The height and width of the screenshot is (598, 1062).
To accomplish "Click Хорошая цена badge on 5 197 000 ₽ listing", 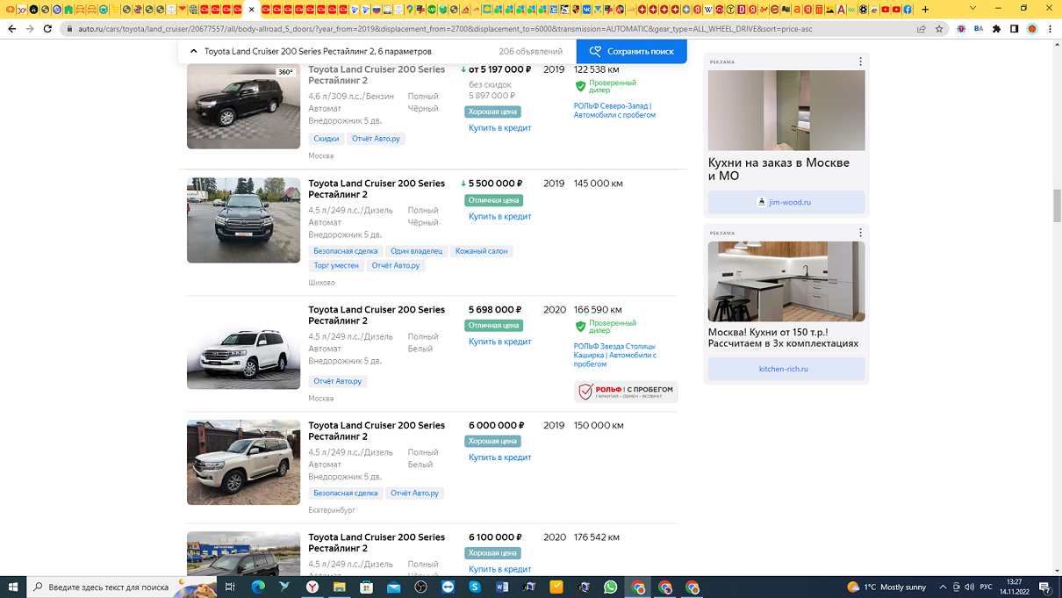I will pos(492,112).
